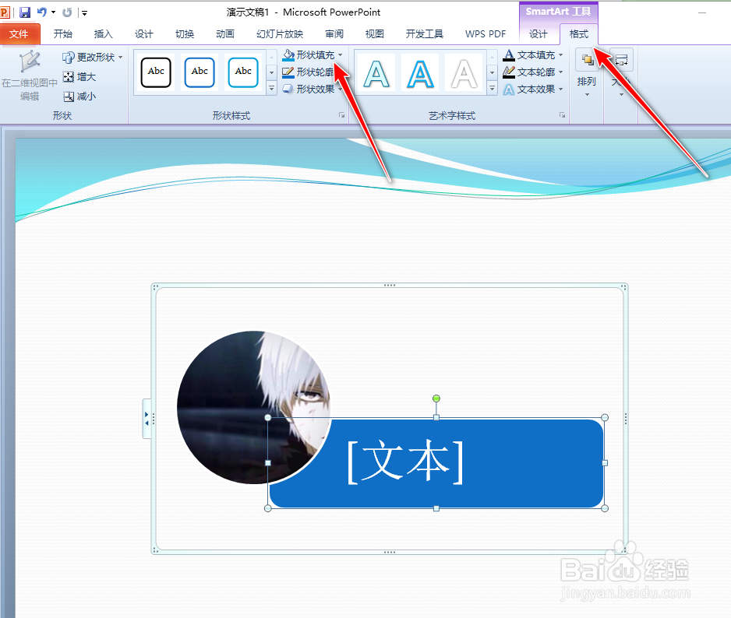Select the SmartArt 格式 tab
731x618 pixels.
pos(578,34)
